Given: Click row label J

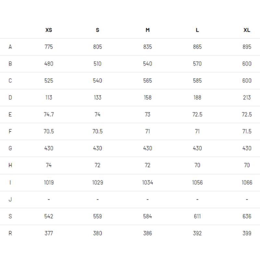Looking at the screenshot, I should click(10, 199).
